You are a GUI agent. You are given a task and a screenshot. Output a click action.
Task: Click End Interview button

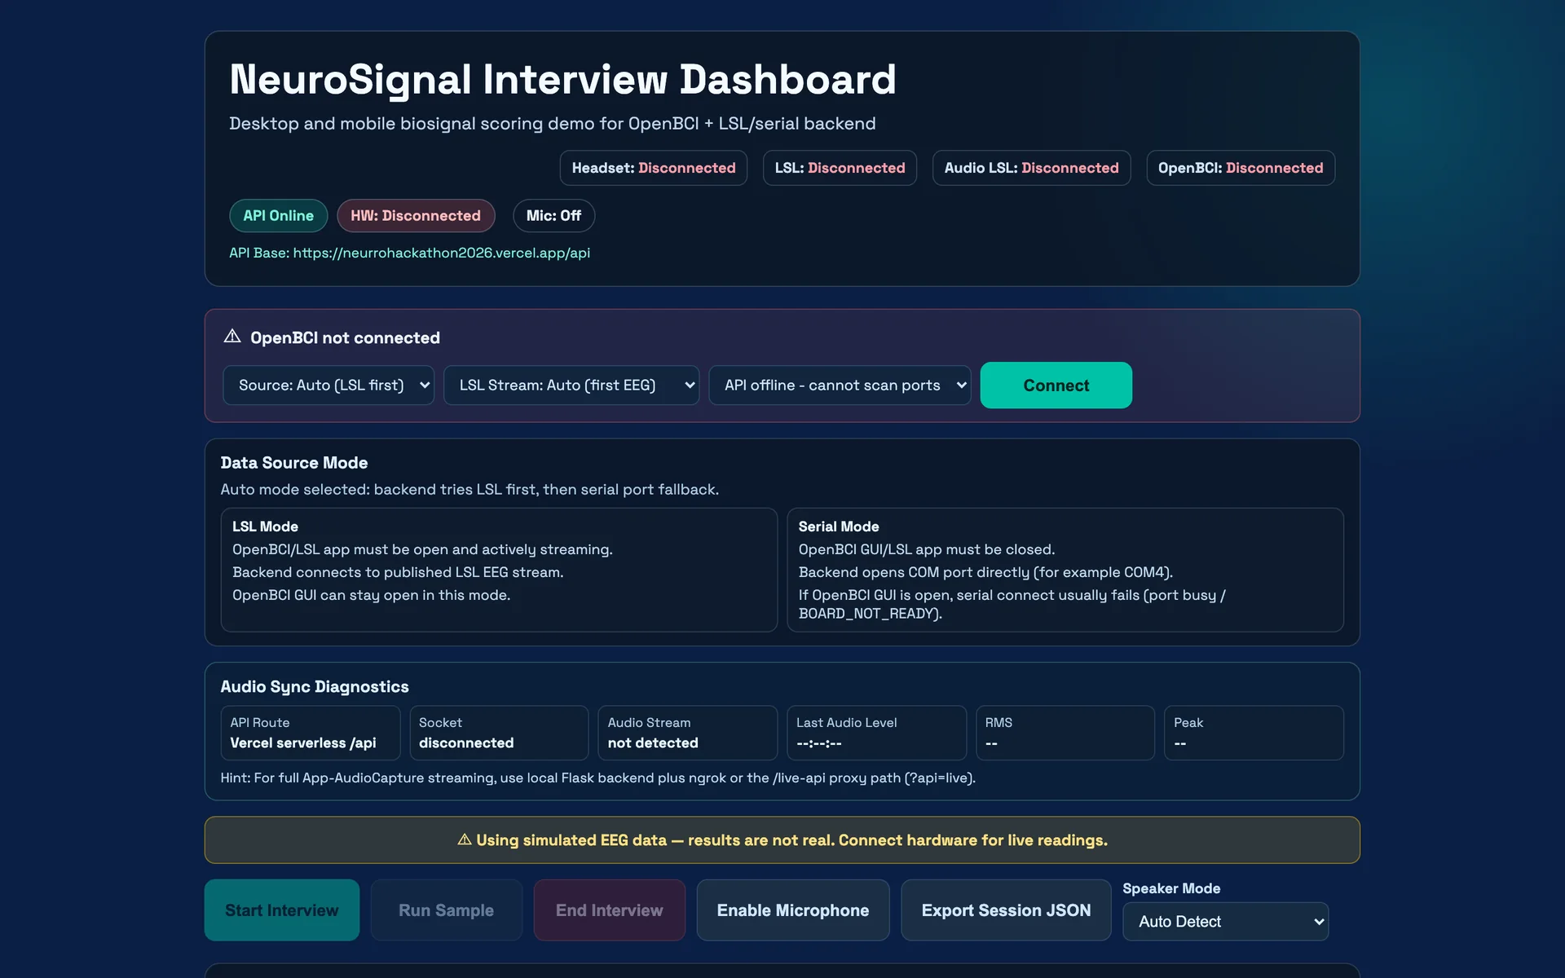point(610,910)
